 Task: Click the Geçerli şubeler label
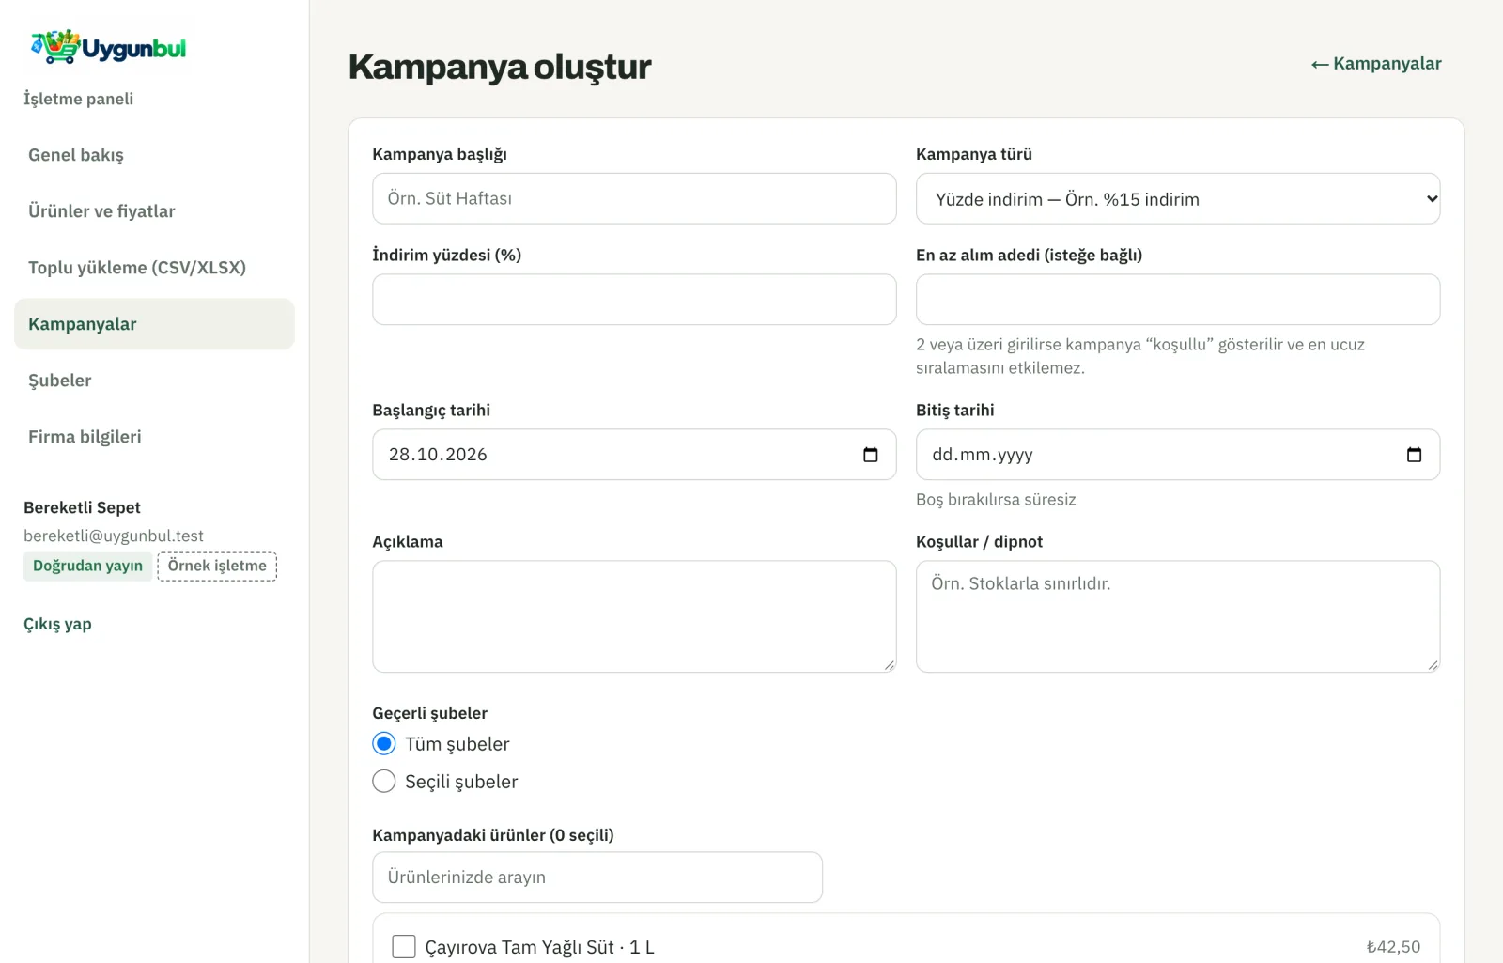(430, 713)
